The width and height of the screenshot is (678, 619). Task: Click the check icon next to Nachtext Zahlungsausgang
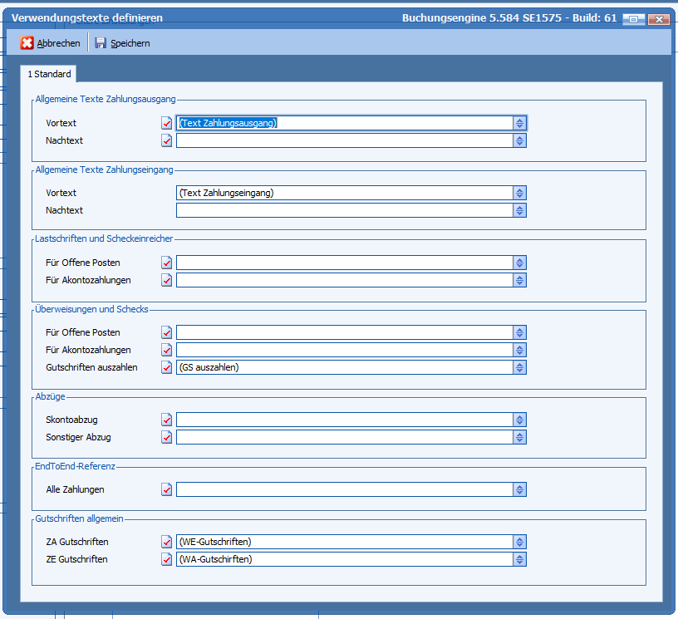(x=167, y=140)
